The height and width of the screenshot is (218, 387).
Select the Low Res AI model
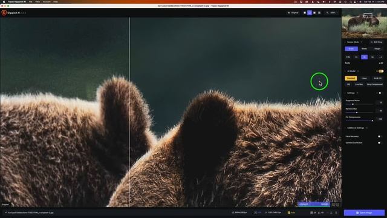click(359, 84)
